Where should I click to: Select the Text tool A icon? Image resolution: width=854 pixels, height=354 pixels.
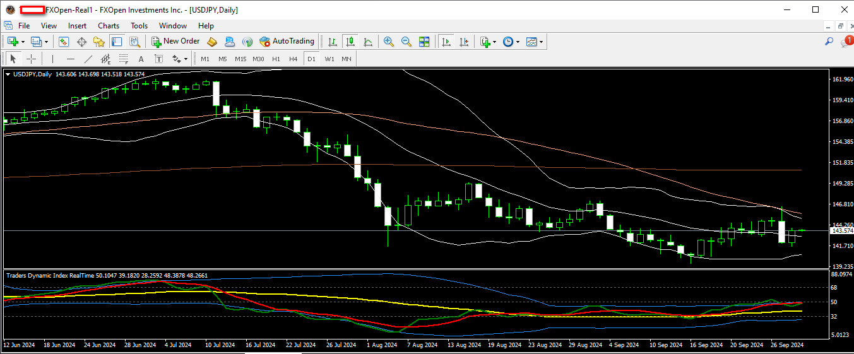pyautogui.click(x=141, y=59)
